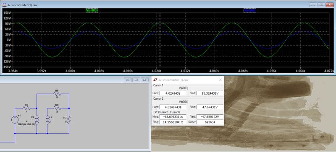The height and width of the screenshot is (152, 336).
Task: Click the Slope field 693634
Action: 210,122
